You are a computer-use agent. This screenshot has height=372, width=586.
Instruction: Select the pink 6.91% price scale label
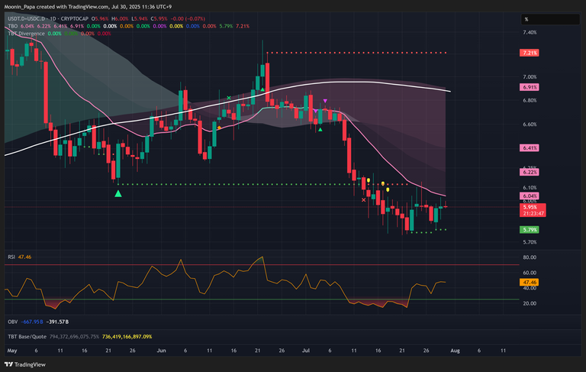pos(530,88)
